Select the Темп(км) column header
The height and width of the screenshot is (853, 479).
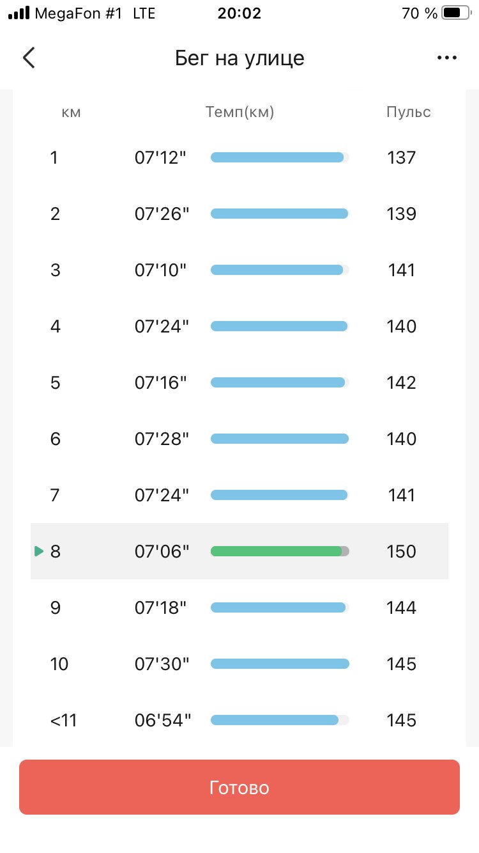tap(240, 113)
